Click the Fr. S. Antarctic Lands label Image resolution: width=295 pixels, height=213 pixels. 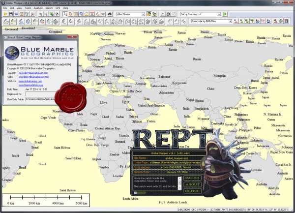[x=173, y=202]
